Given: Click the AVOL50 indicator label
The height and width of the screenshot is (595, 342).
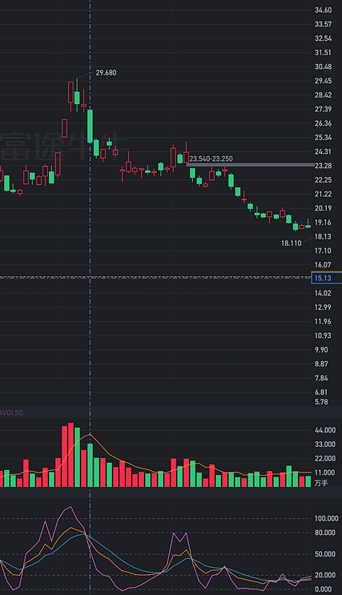Looking at the screenshot, I should tap(12, 412).
